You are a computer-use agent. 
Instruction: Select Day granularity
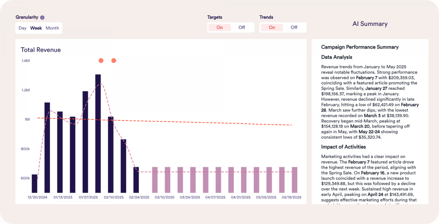23,28
